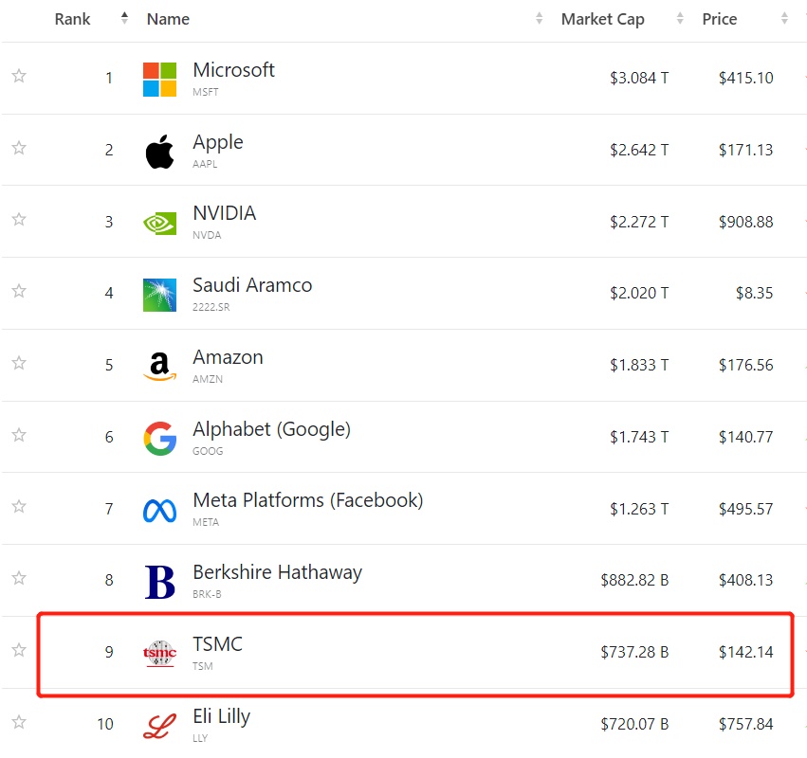Toggle favorite star for TSMC row

tap(19, 650)
